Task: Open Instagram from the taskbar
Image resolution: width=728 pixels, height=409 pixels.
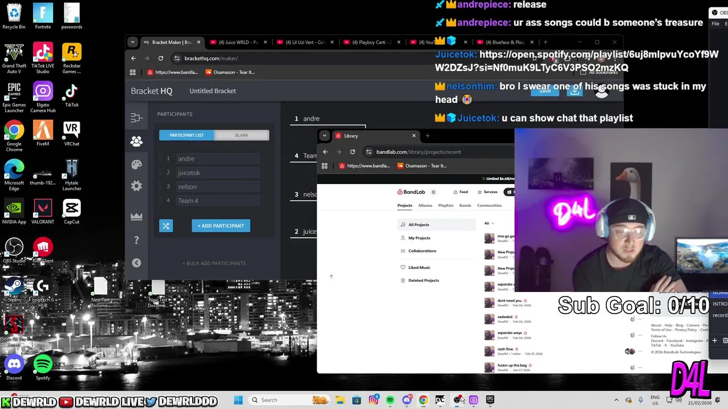Action: pos(374,400)
